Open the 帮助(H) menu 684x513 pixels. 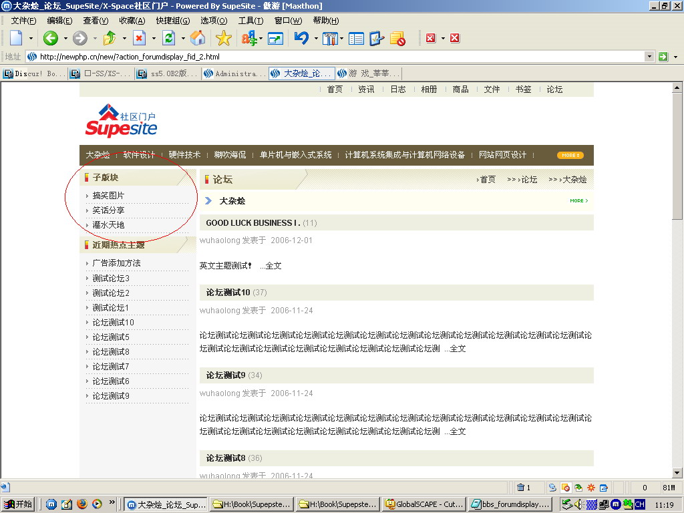[x=326, y=21]
